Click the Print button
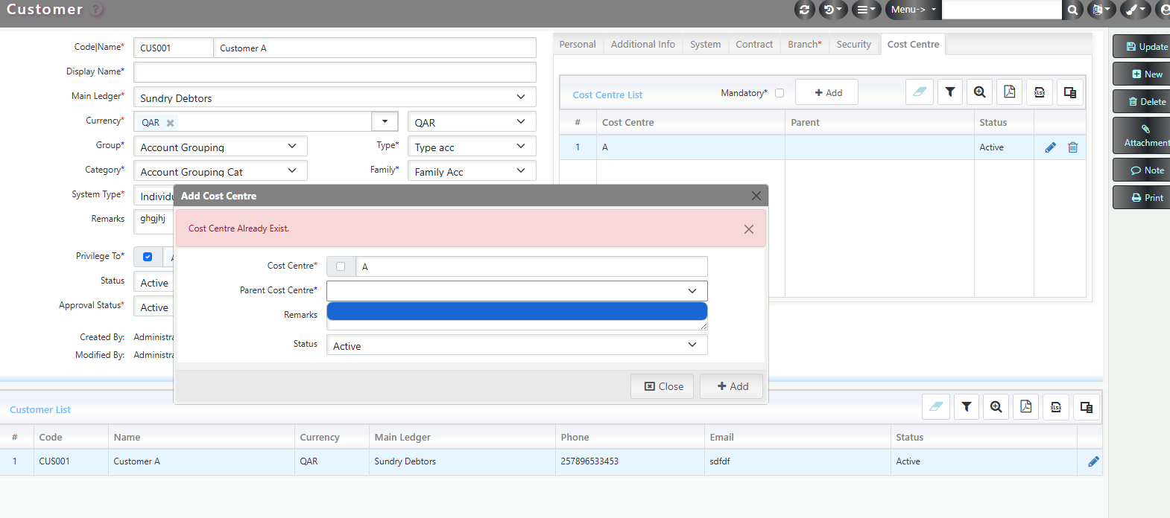The height and width of the screenshot is (518, 1170). (1143, 197)
